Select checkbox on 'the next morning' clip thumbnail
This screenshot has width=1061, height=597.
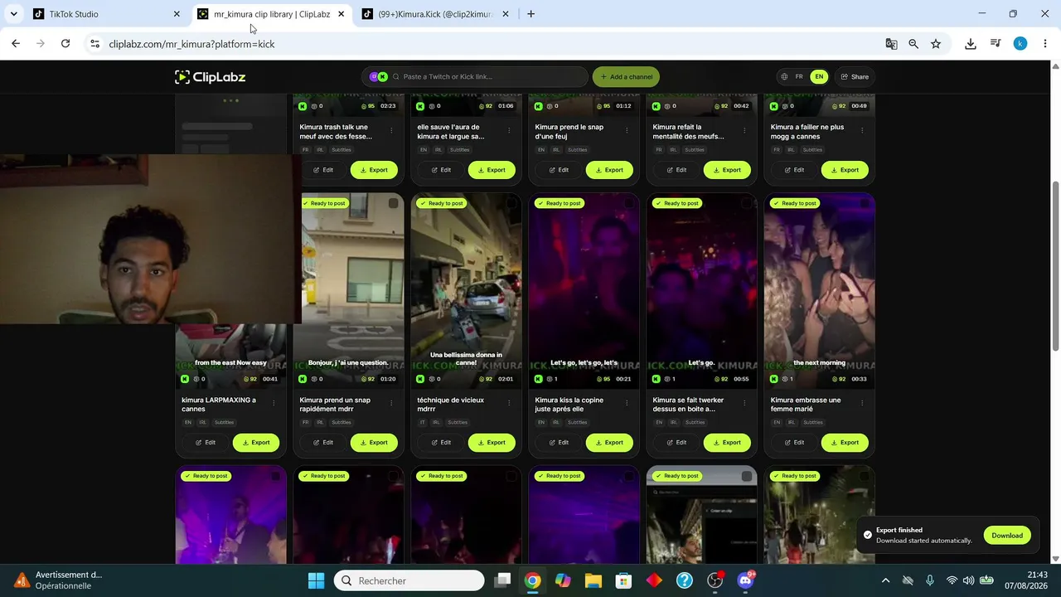[x=864, y=203]
